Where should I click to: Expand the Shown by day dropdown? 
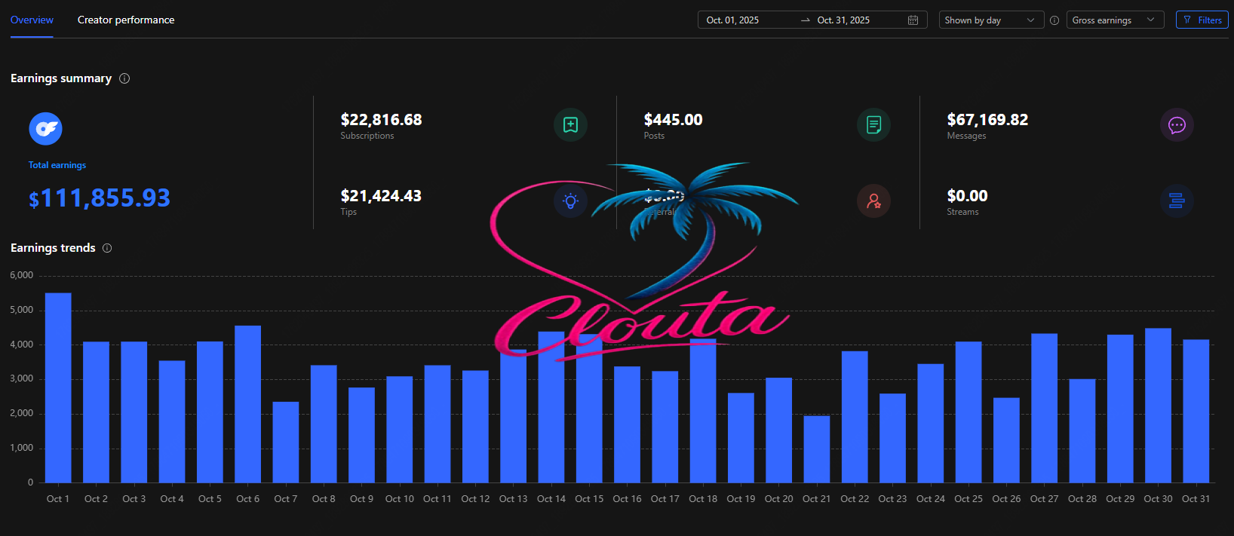coord(991,20)
